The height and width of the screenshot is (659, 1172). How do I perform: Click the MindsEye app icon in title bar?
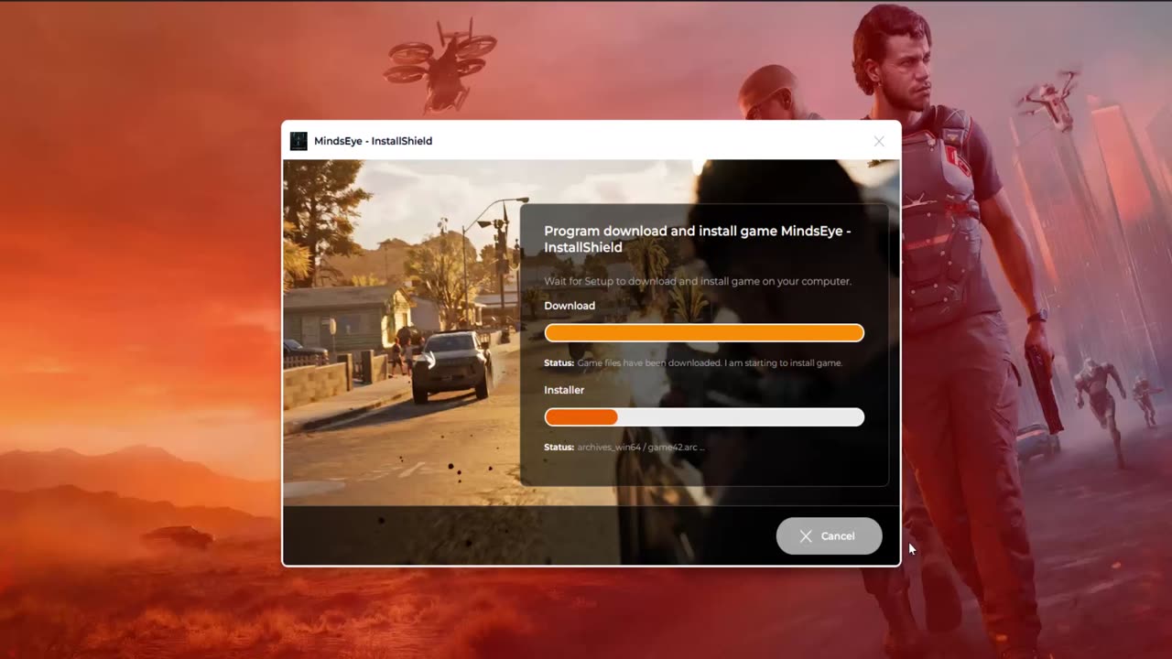tap(298, 141)
